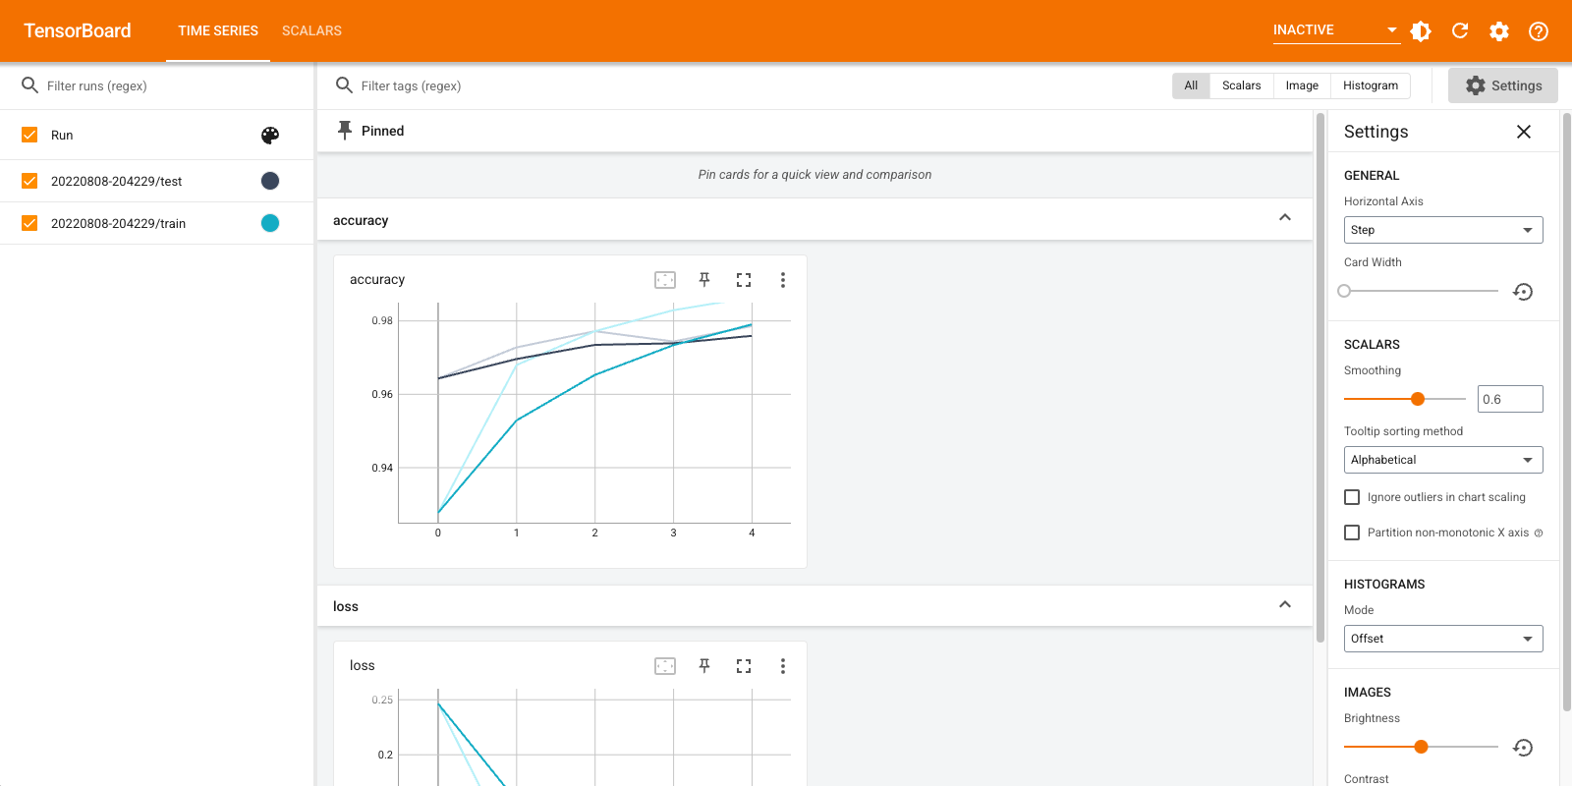Image resolution: width=1572 pixels, height=786 pixels.
Task: Reset card width to default
Action: pyautogui.click(x=1523, y=292)
